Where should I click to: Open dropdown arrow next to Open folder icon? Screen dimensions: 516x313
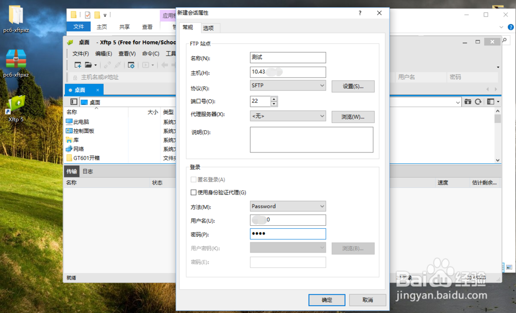96,65
